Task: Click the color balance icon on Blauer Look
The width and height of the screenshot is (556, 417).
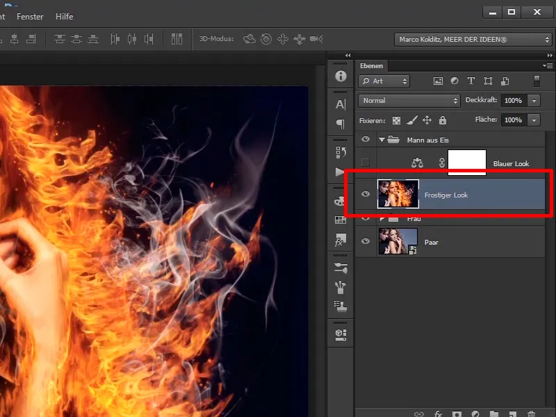Action: click(x=417, y=163)
